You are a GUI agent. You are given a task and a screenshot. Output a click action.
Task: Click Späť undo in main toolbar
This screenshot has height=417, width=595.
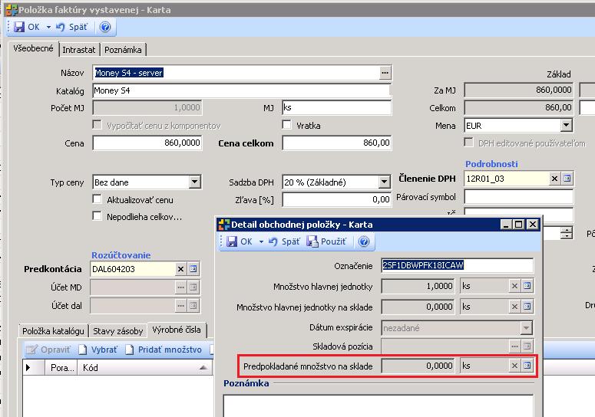tap(71, 27)
